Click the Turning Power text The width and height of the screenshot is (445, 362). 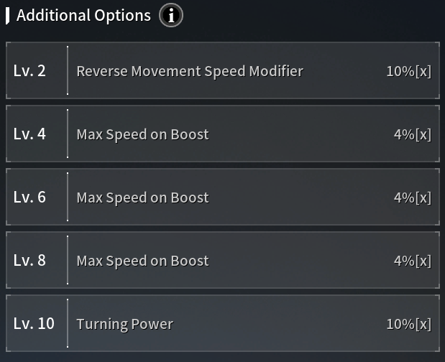pyautogui.click(x=125, y=325)
